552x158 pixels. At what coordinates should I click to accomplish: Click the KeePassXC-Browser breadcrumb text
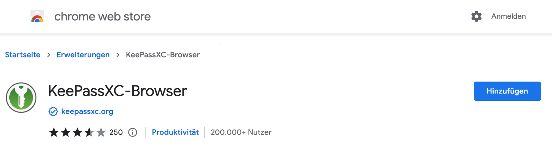point(163,55)
